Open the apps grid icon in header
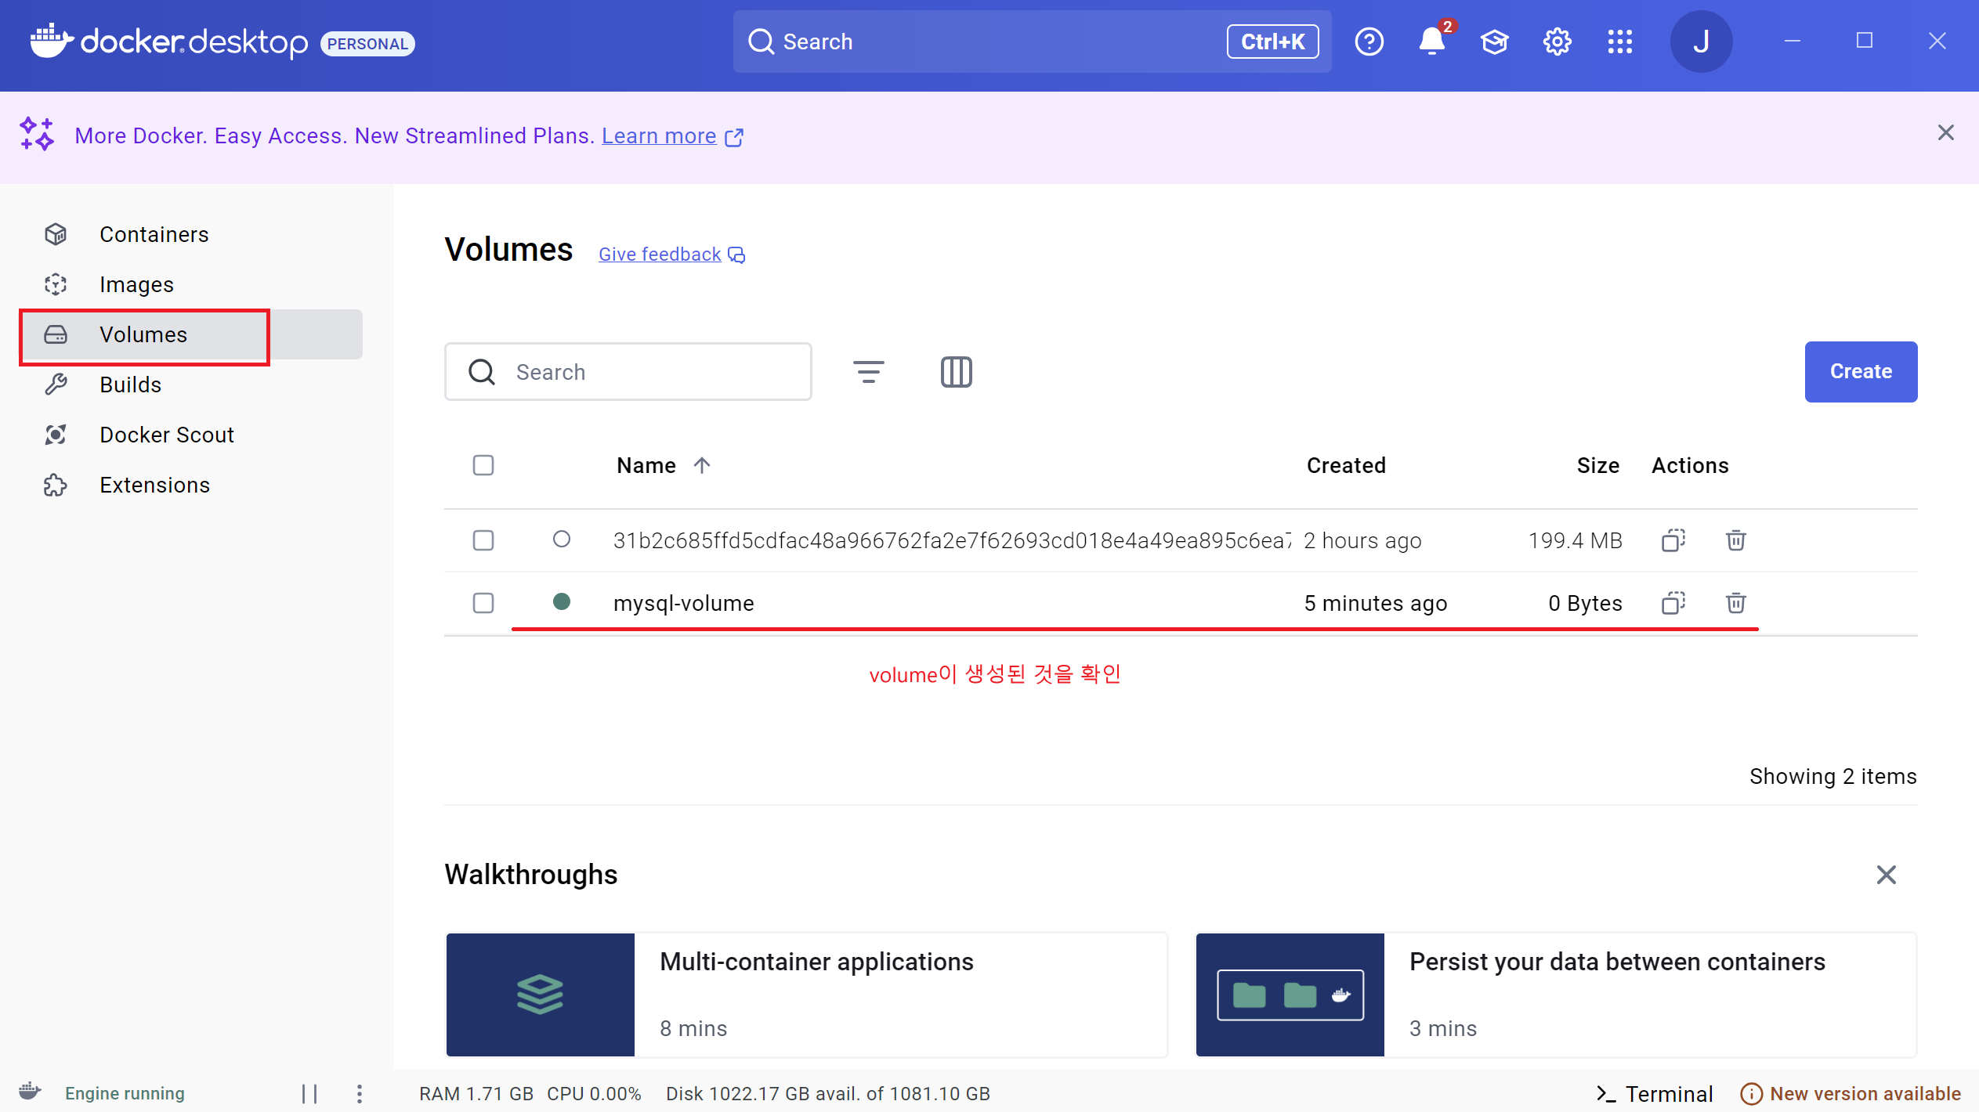This screenshot has width=1979, height=1112. pos(1619,42)
